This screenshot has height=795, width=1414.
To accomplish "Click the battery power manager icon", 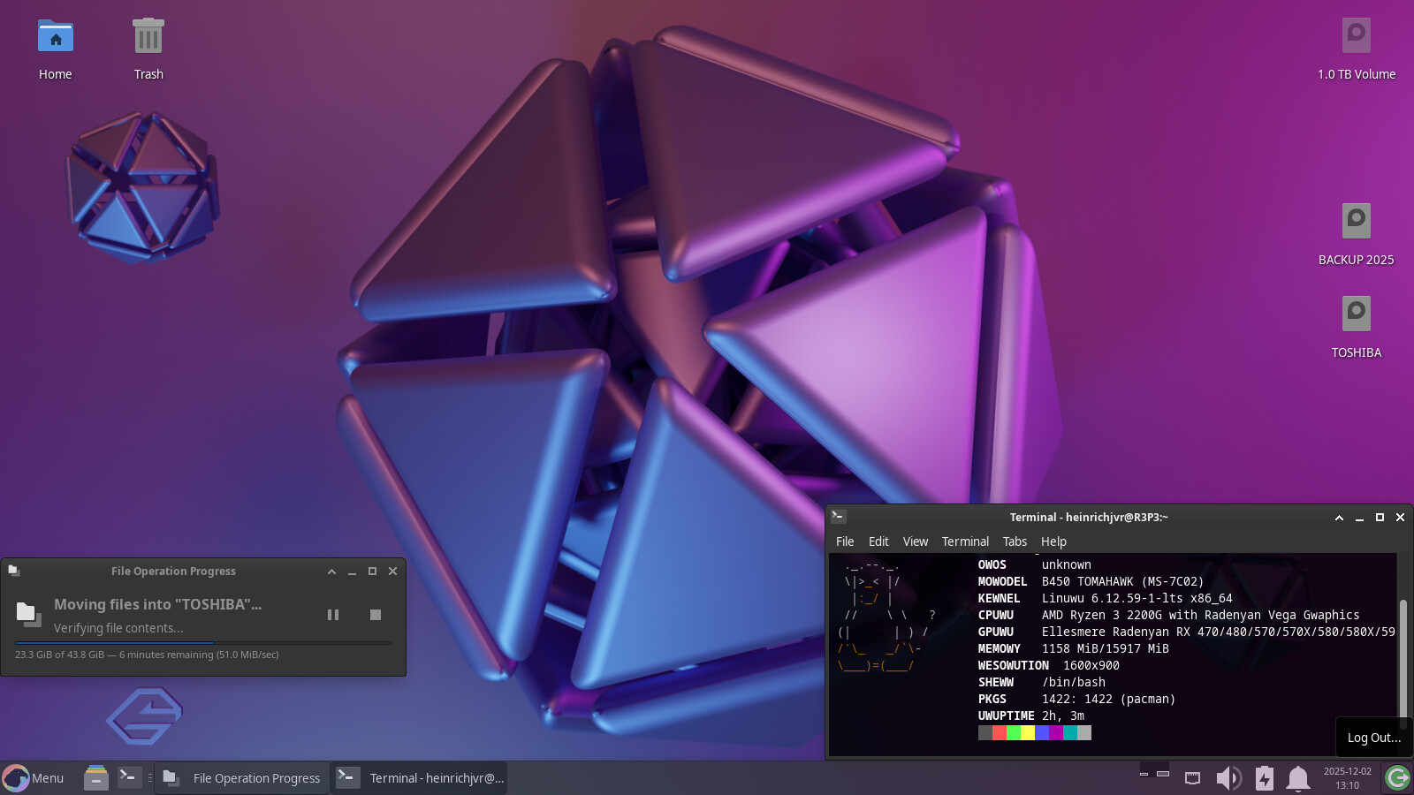I will [x=1265, y=778].
